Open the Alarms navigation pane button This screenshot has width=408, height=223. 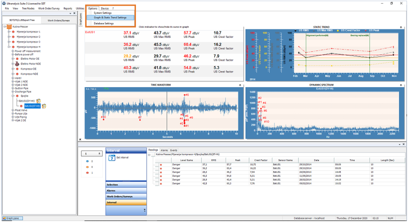(126, 190)
